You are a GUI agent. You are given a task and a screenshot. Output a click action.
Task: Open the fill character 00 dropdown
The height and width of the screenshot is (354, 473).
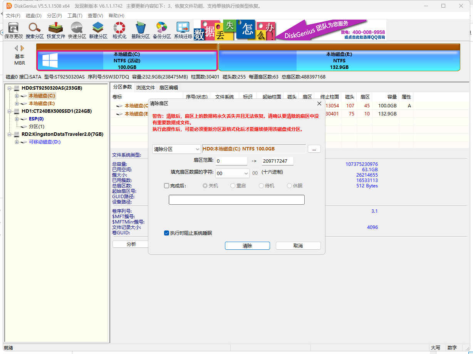tap(232, 173)
